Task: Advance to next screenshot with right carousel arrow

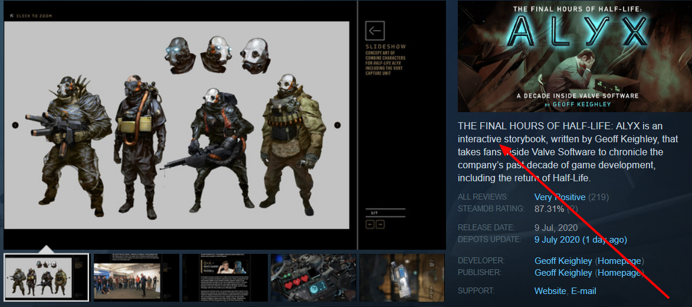Action: click(x=337, y=125)
